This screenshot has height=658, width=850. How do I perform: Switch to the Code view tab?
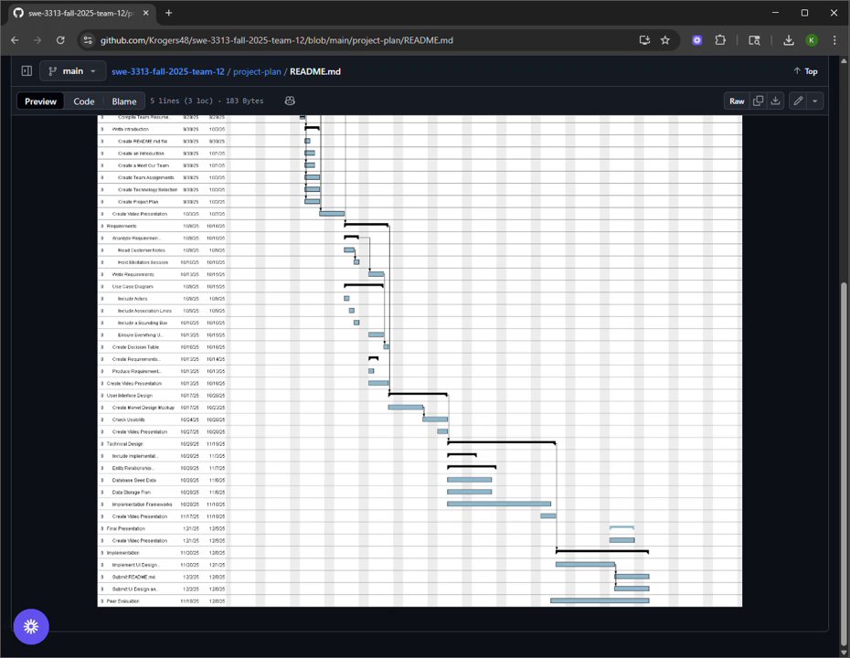(x=84, y=101)
